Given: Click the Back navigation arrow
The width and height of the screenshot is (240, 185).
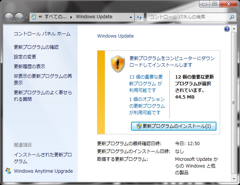Looking at the screenshot, I should [x=9, y=17].
